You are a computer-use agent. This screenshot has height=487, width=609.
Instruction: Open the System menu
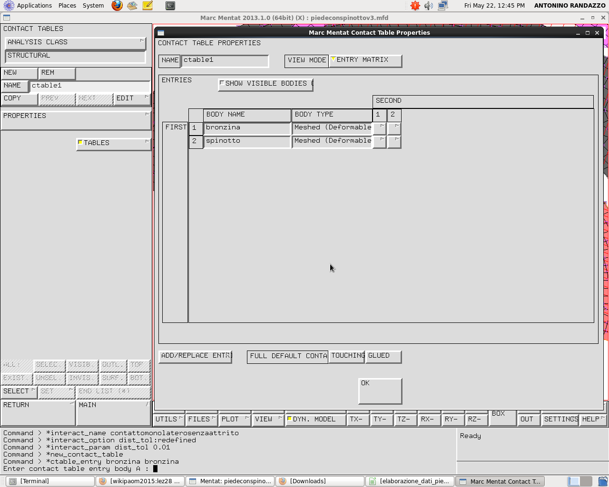click(x=93, y=6)
